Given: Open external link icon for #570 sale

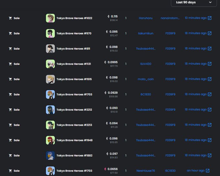Looking at the screenshot, I should (210, 33).
